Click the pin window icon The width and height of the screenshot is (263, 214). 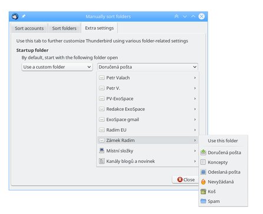(x=24, y=16)
